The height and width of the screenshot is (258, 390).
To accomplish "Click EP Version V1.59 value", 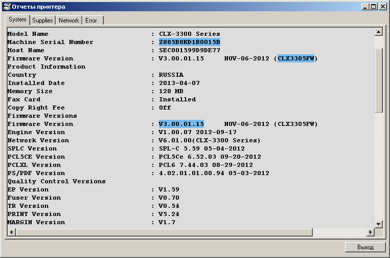I will (x=169, y=190).
